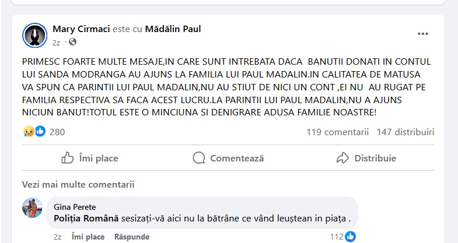
Task: Click the comment's 112 like reaction icon
Action: (x=350, y=236)
